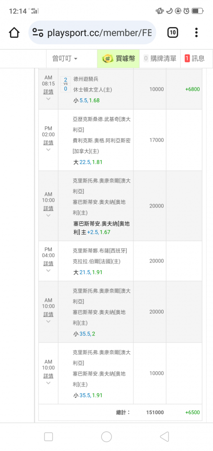Open the 訊息 tab
Viewport: 213px width, 451px height.
pos(195,59)
